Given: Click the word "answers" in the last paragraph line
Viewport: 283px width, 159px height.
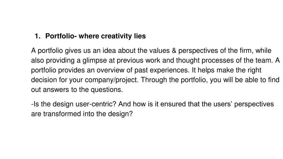Looking at the screenshot, I should [56, 90].
